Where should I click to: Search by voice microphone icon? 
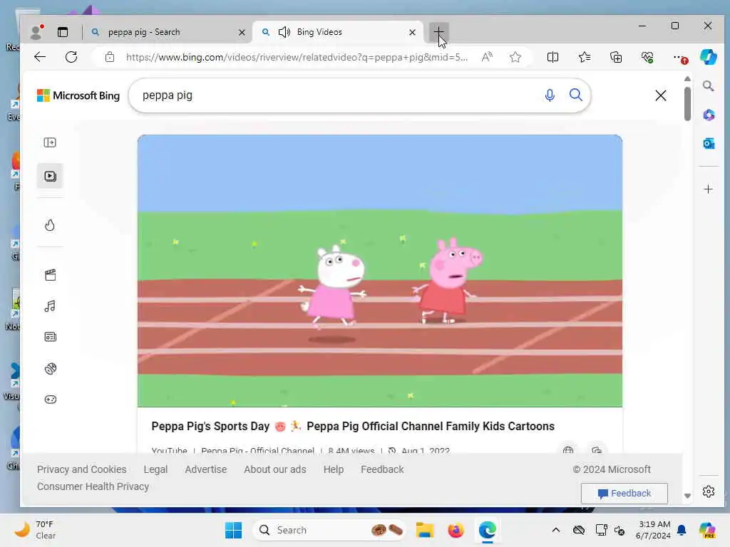coord(550,95)
